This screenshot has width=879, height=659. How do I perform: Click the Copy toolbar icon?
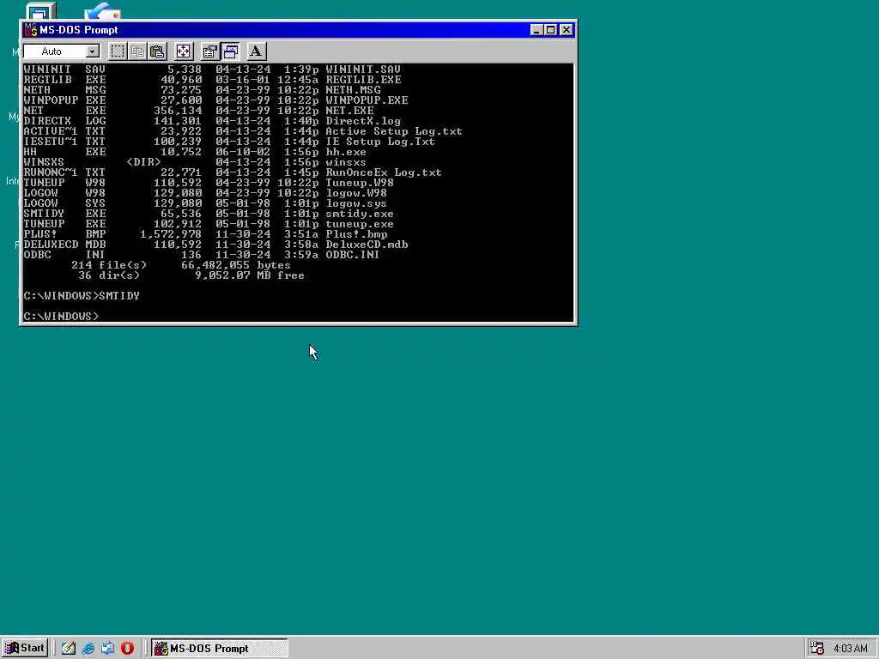137,51
